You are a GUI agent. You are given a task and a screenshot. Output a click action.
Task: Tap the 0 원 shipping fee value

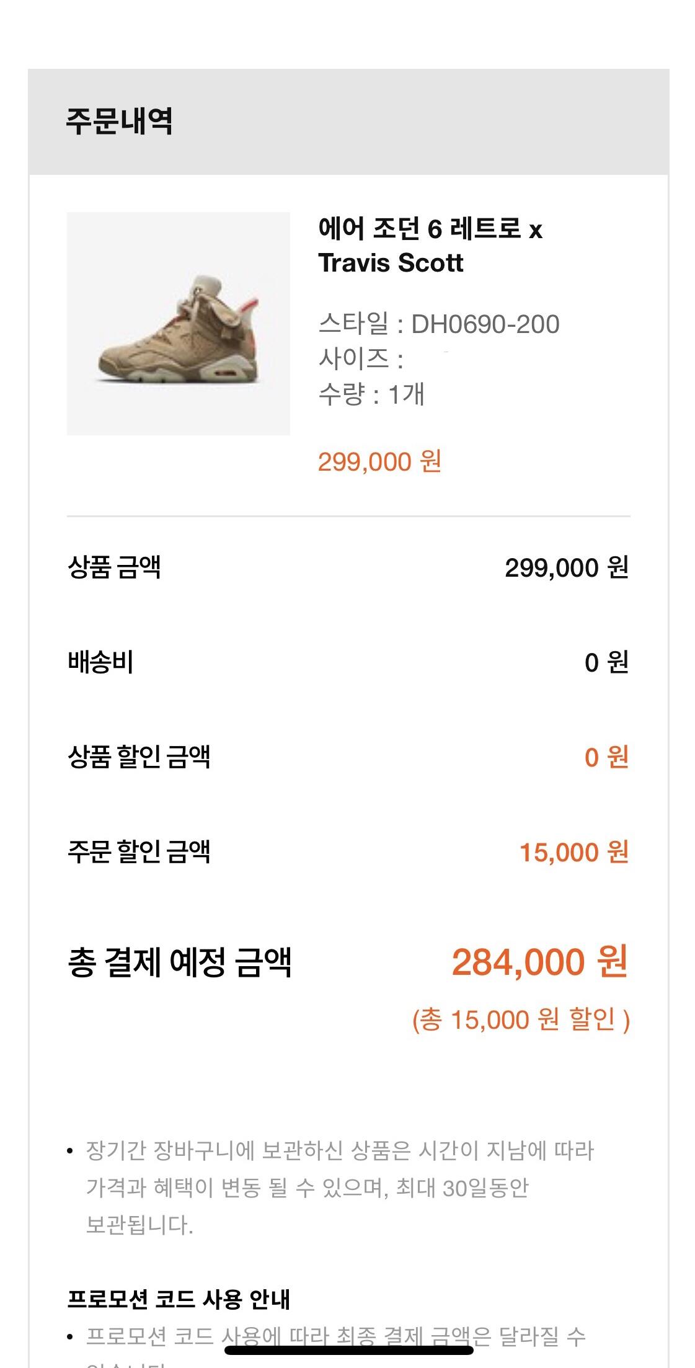606,662
